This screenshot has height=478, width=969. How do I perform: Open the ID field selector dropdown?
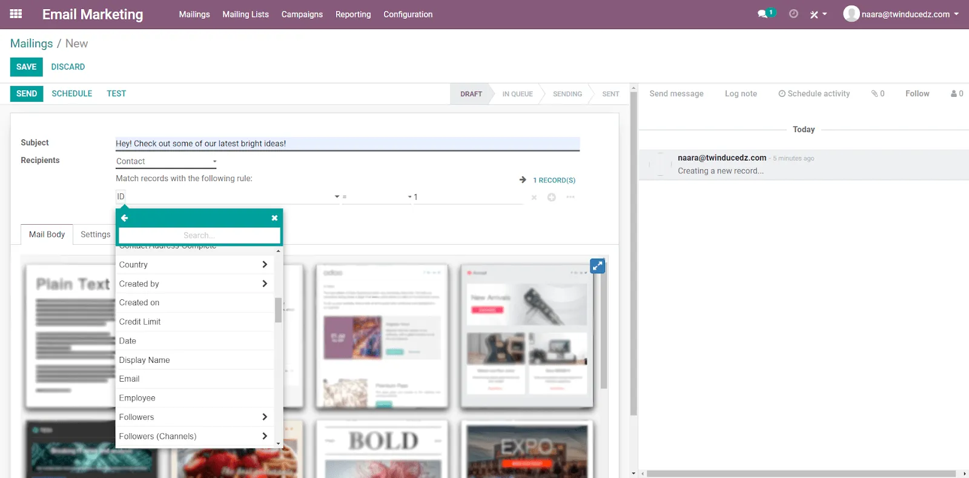228,197
